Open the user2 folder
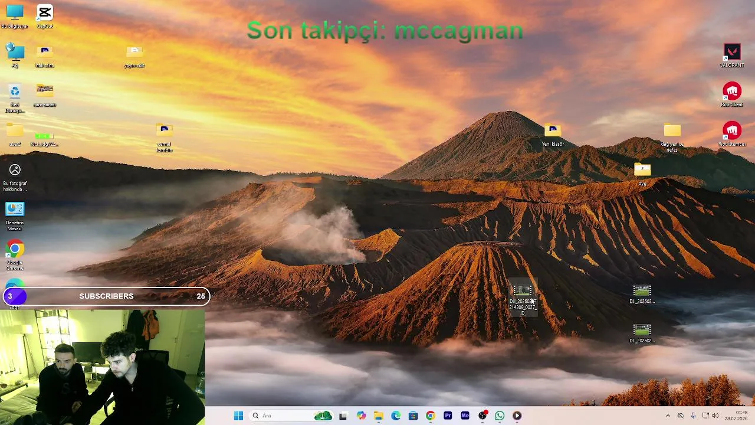The image size is (755, 425). (15, 135)
